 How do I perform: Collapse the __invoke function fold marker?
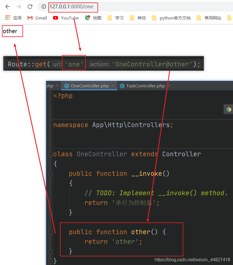[x=50, y=174]
